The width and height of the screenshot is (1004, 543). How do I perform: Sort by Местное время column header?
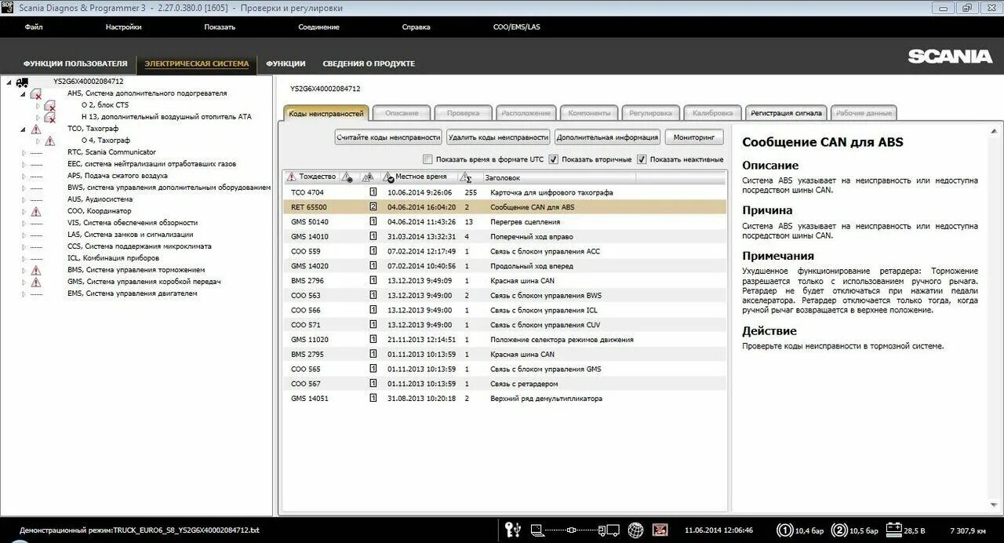pos(421,177)
